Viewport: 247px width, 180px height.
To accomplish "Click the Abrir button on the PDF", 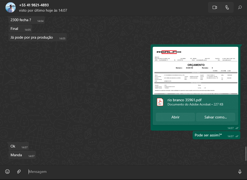I will tap(175, 117).
